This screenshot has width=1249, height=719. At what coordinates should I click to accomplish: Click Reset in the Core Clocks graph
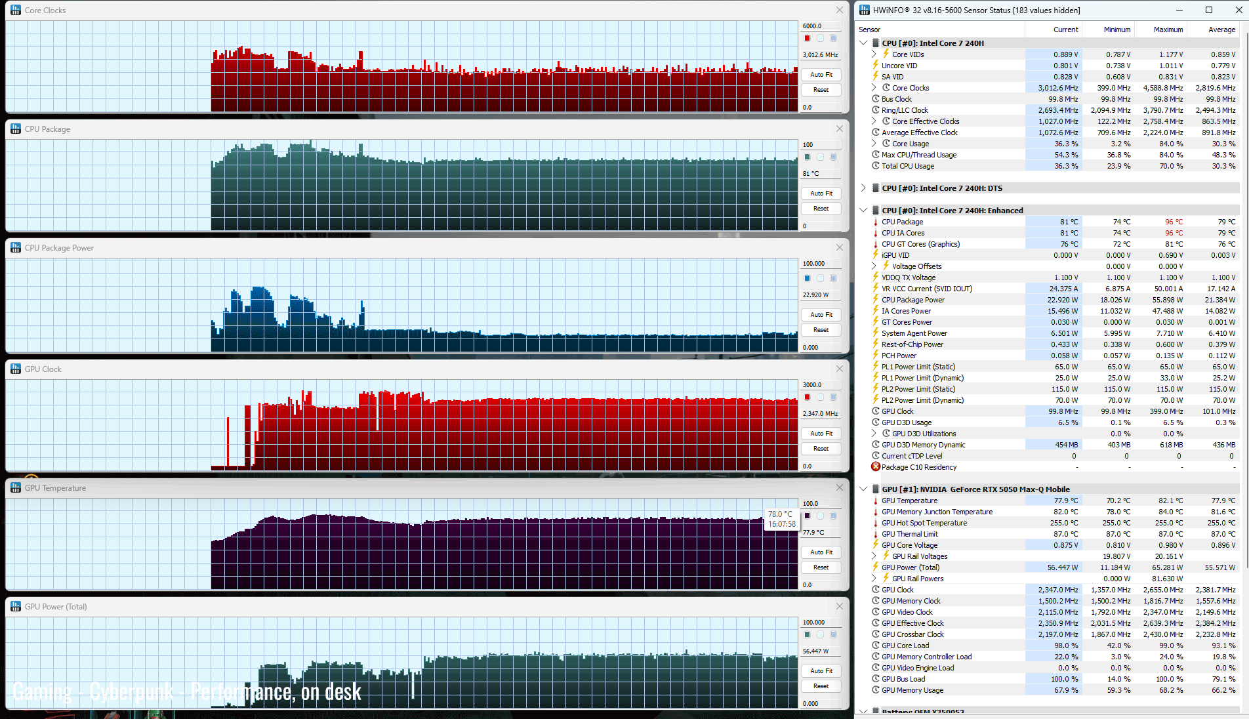pyautogui.click(x=821, y=90)
